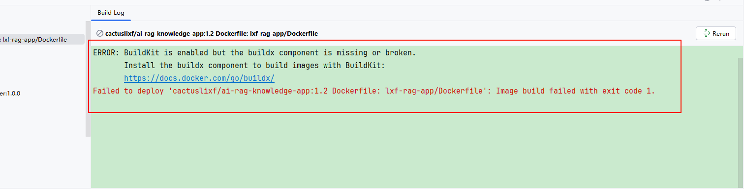Image resolution: width=744 pixels, height=189 pixels.
Task: Open the docs.docker.com/go/buildx link
Action: click(x=199, y=78)
